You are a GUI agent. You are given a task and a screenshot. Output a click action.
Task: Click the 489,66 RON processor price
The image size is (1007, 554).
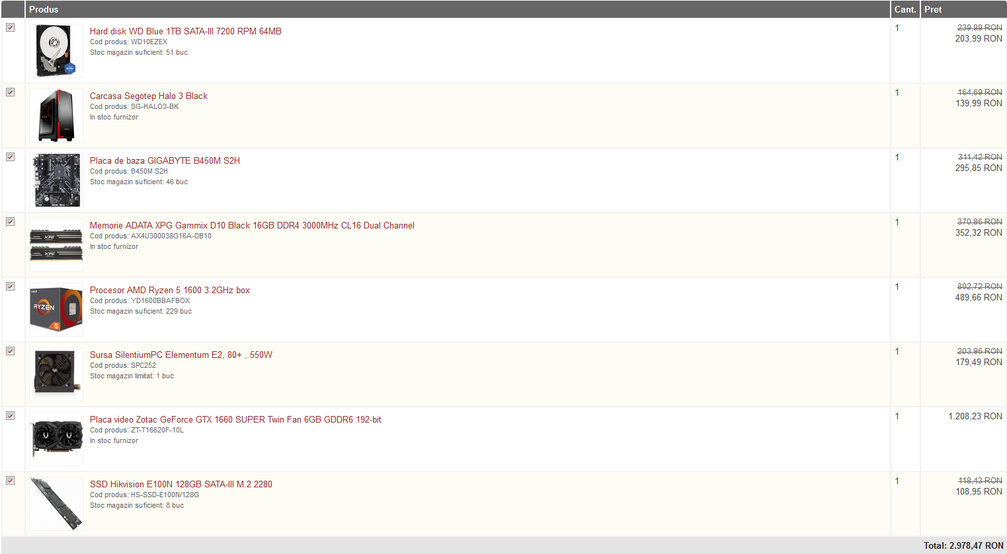pos(979,298)
